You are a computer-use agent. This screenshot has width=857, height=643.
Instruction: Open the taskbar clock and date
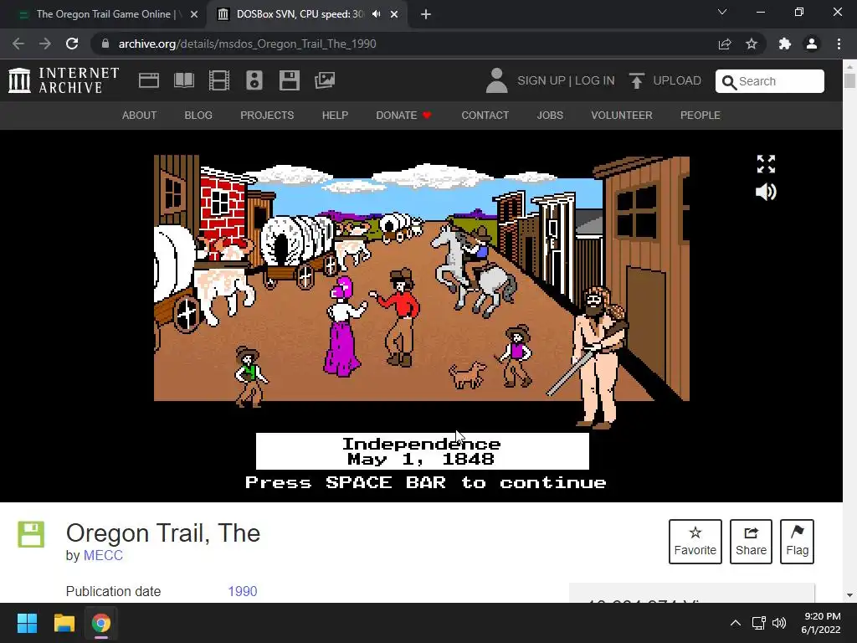[821, 623]
